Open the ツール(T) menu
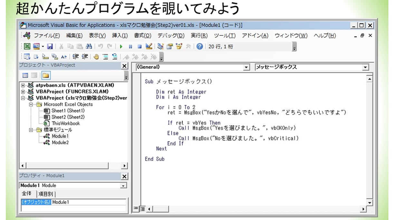This screenshot has width=393, height=220. 225,36
